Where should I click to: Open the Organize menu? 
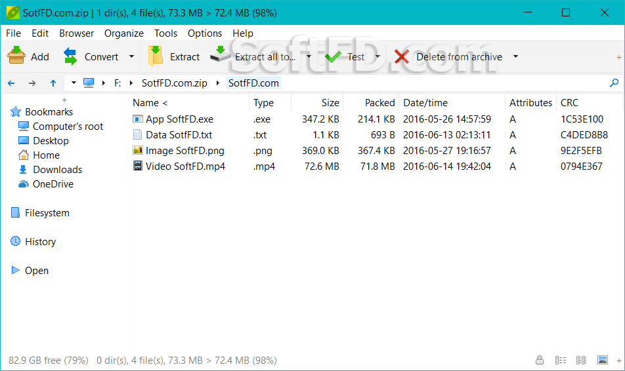pyautogui.click(x=124, y=33)
